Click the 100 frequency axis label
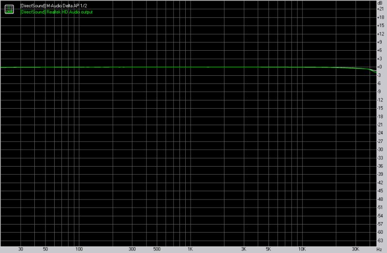This screenshot has height=253, width=387. 79,250
